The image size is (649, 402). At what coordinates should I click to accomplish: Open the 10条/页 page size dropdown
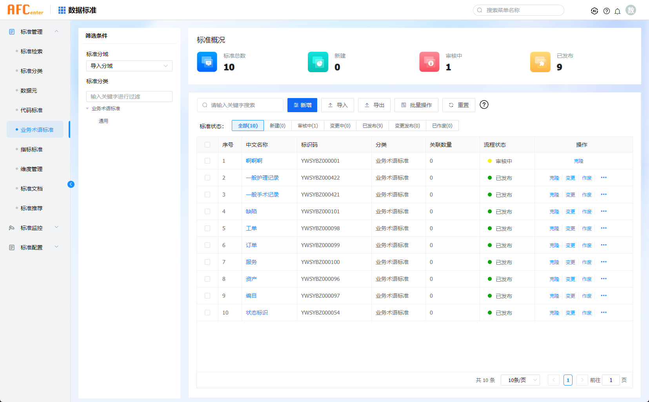click(520, 380)
